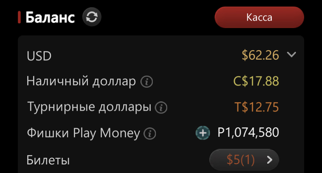Add play money chips with the plus chip icon
This screenshot has height=173, width=322.
(203, 133)
